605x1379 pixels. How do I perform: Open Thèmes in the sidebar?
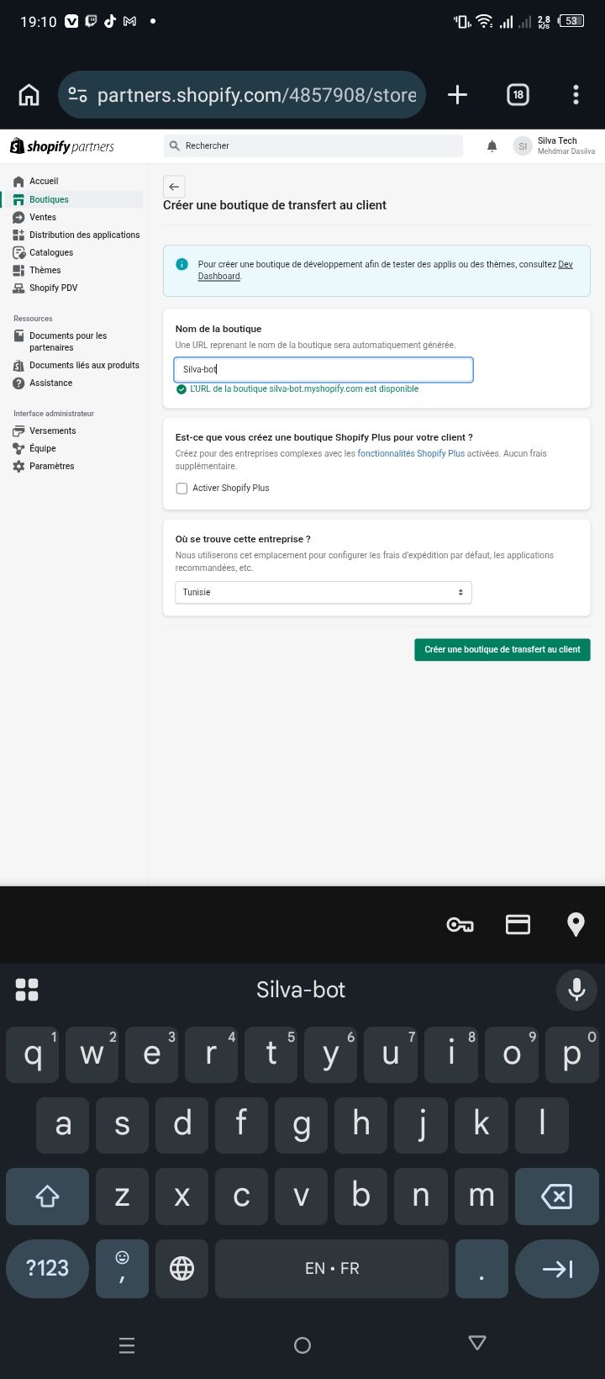[x=45, y=270]
